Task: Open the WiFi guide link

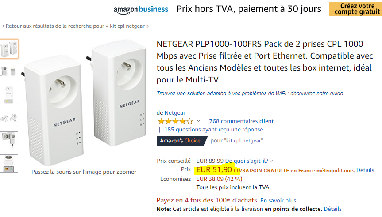Action: (x=250, y=94)
